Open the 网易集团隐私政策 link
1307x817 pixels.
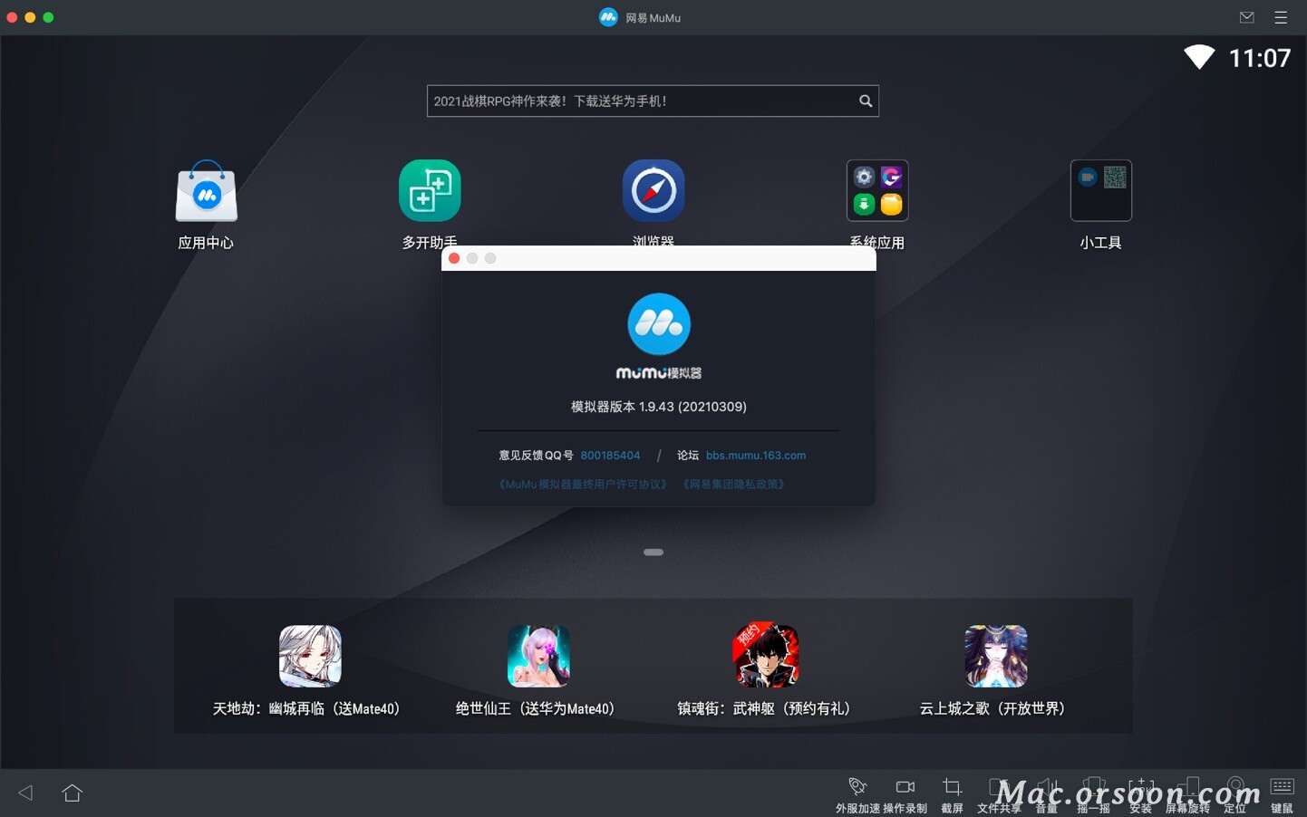733,485
